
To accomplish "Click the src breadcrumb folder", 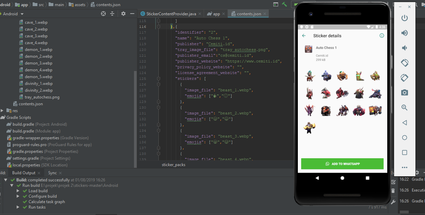I will 38,5.
